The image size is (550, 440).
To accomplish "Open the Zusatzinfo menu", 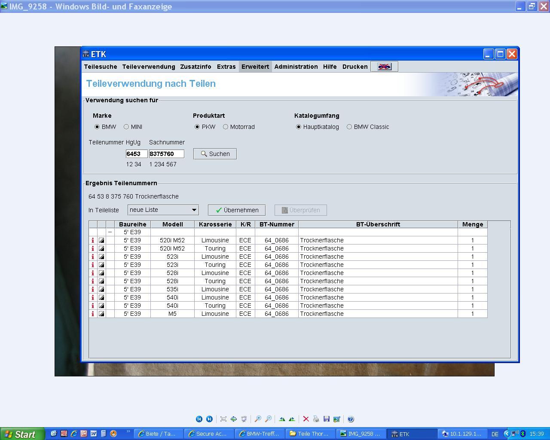I will pyautogui.click(x=196, y=67).
